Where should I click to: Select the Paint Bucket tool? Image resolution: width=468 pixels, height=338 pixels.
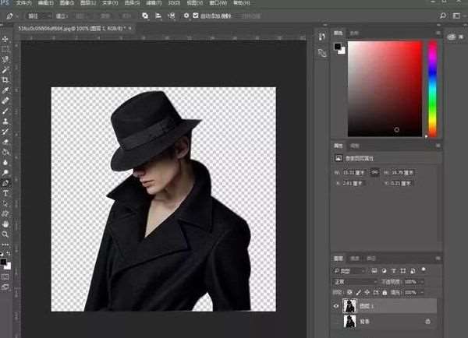point(5,153)
